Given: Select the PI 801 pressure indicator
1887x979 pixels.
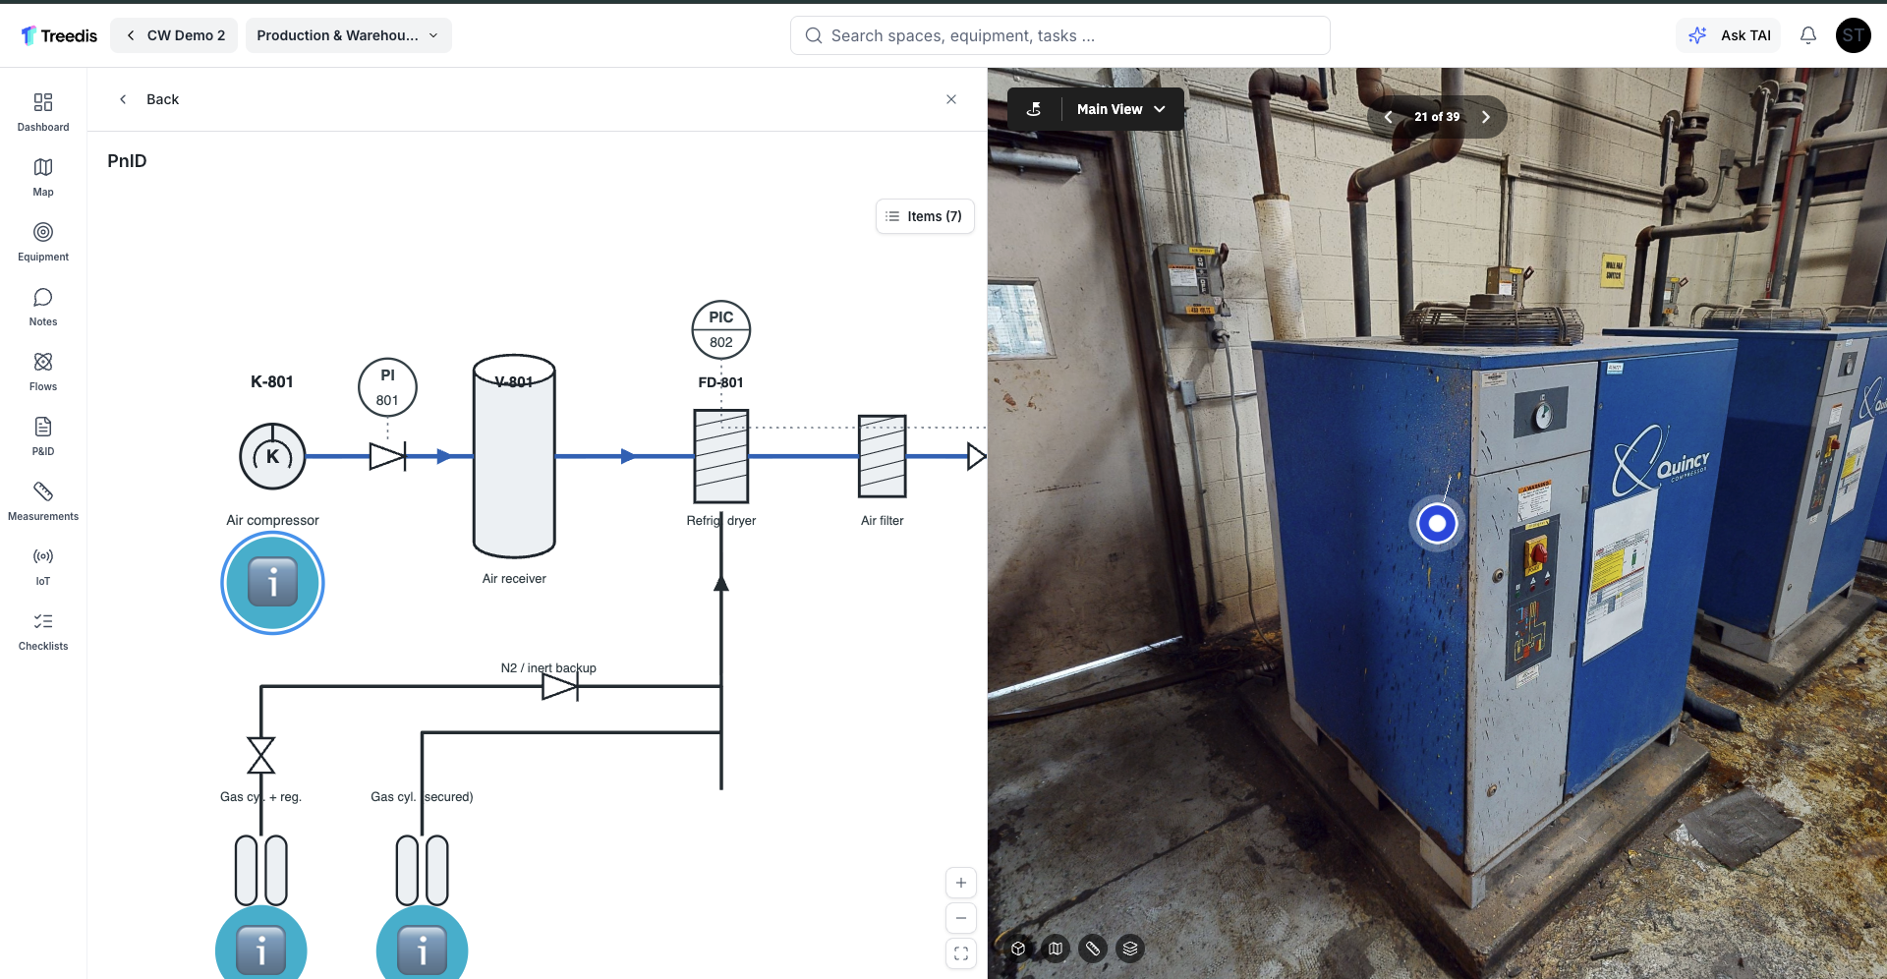Looking at the screenshot, I should point(387,387).
